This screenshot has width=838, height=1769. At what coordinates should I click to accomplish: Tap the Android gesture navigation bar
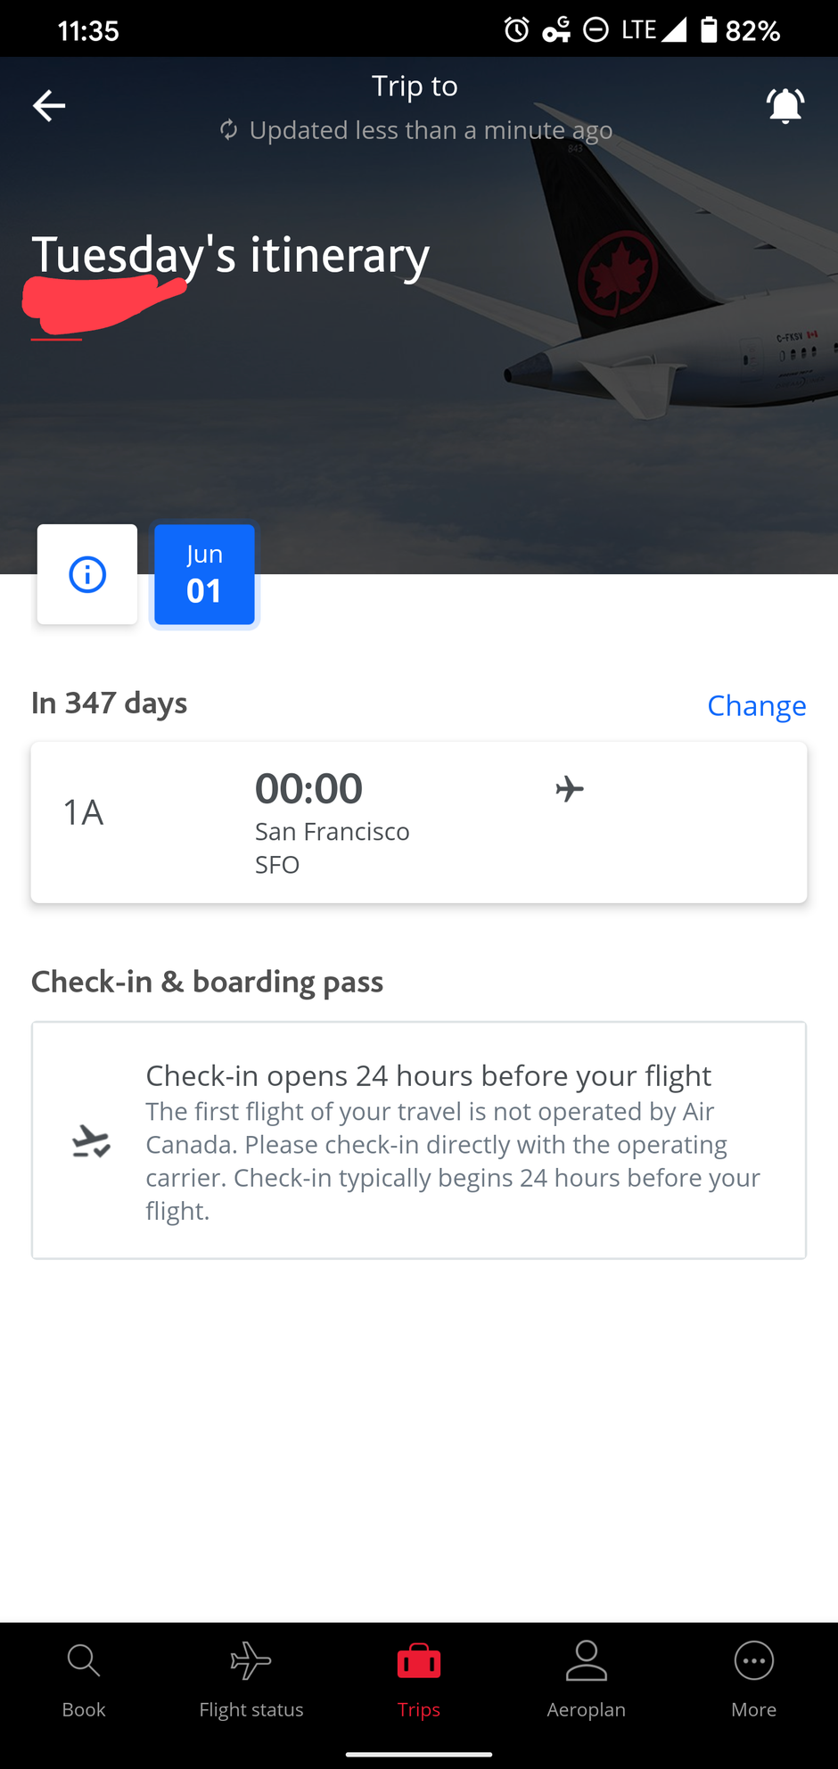point(419,1754)
